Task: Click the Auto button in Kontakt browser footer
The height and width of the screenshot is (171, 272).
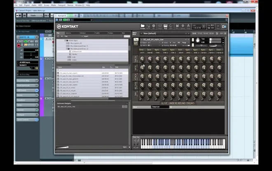Action: (124, 147)
